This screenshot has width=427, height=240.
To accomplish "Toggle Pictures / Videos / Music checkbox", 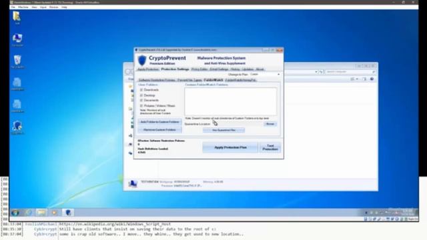I will pyautogui.click(x=141, y=105).
